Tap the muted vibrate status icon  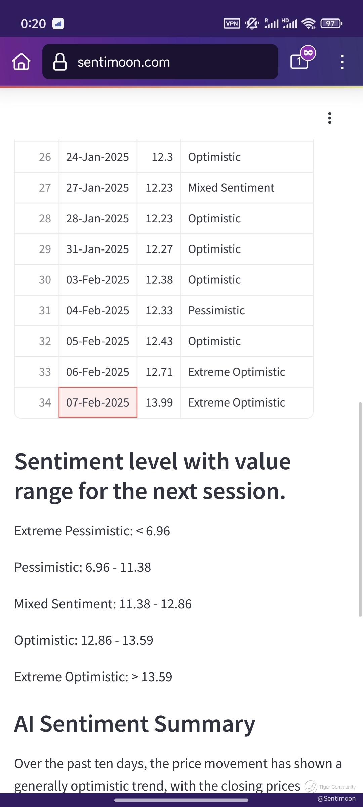coord(252,23)
